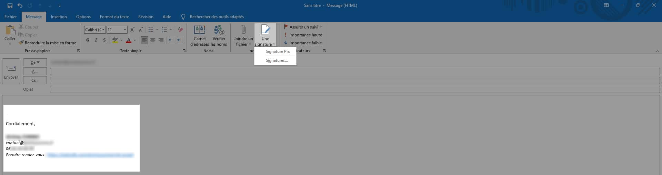Click the Cc... recipients button
The height and width of the screenshot is (175, 662).
[35, 80]
